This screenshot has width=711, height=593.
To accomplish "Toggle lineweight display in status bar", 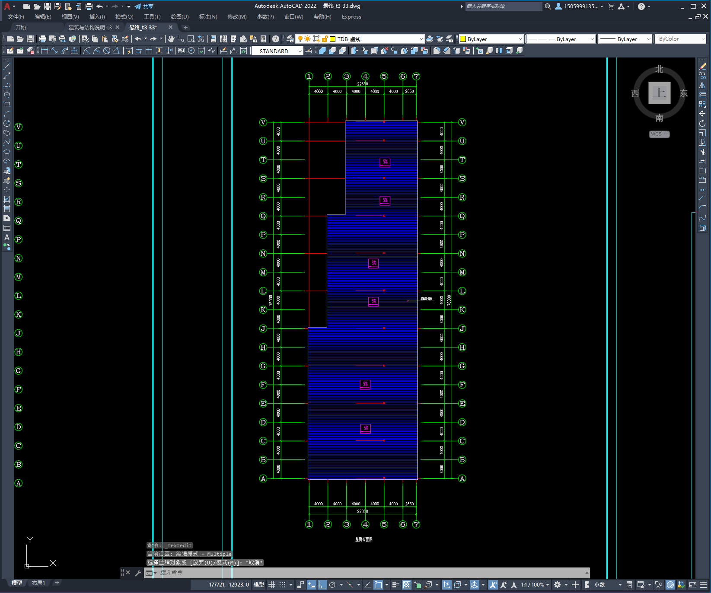I will click(x=395, y=585).
